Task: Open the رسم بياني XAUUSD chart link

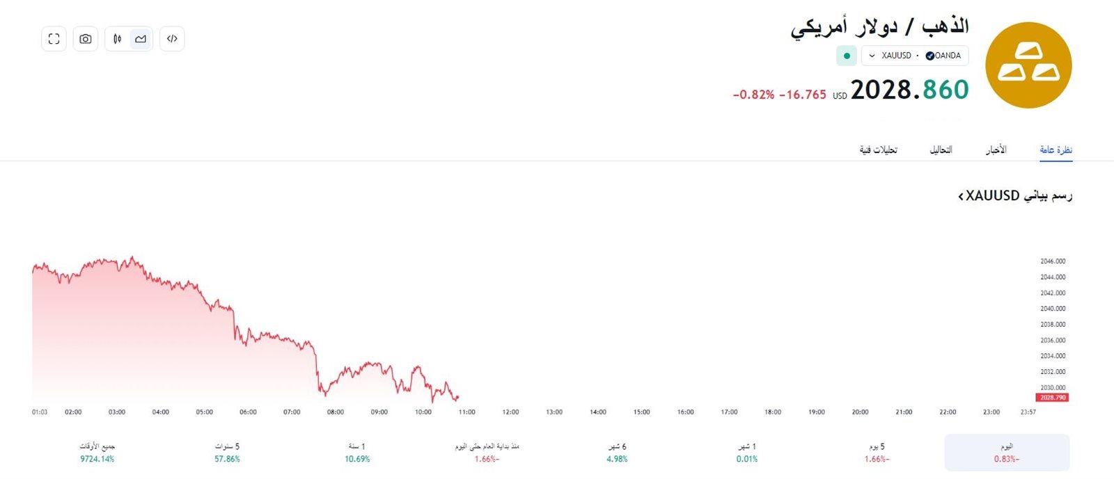Action: click(1015, 196)
